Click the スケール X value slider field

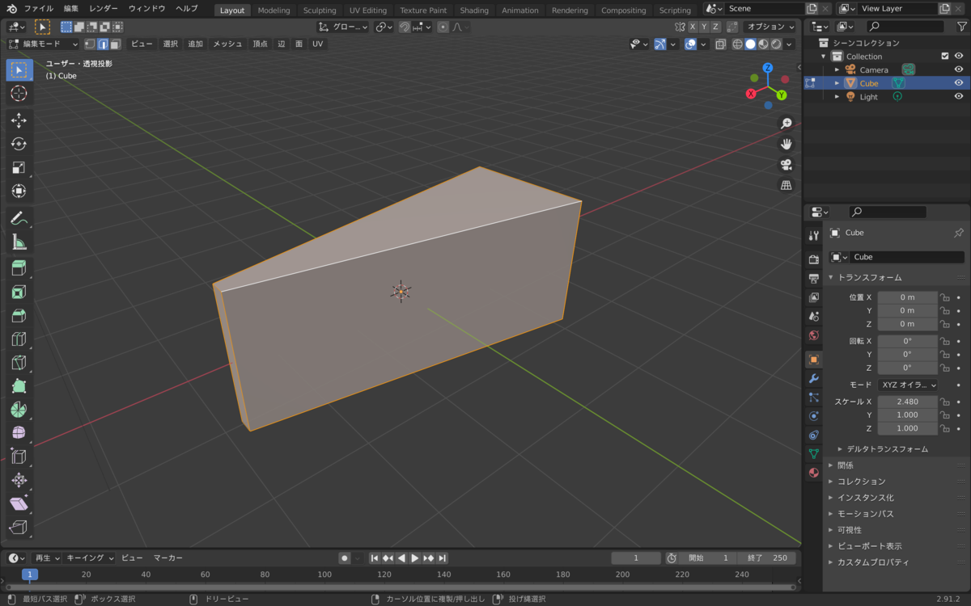[x=907, y=402]
